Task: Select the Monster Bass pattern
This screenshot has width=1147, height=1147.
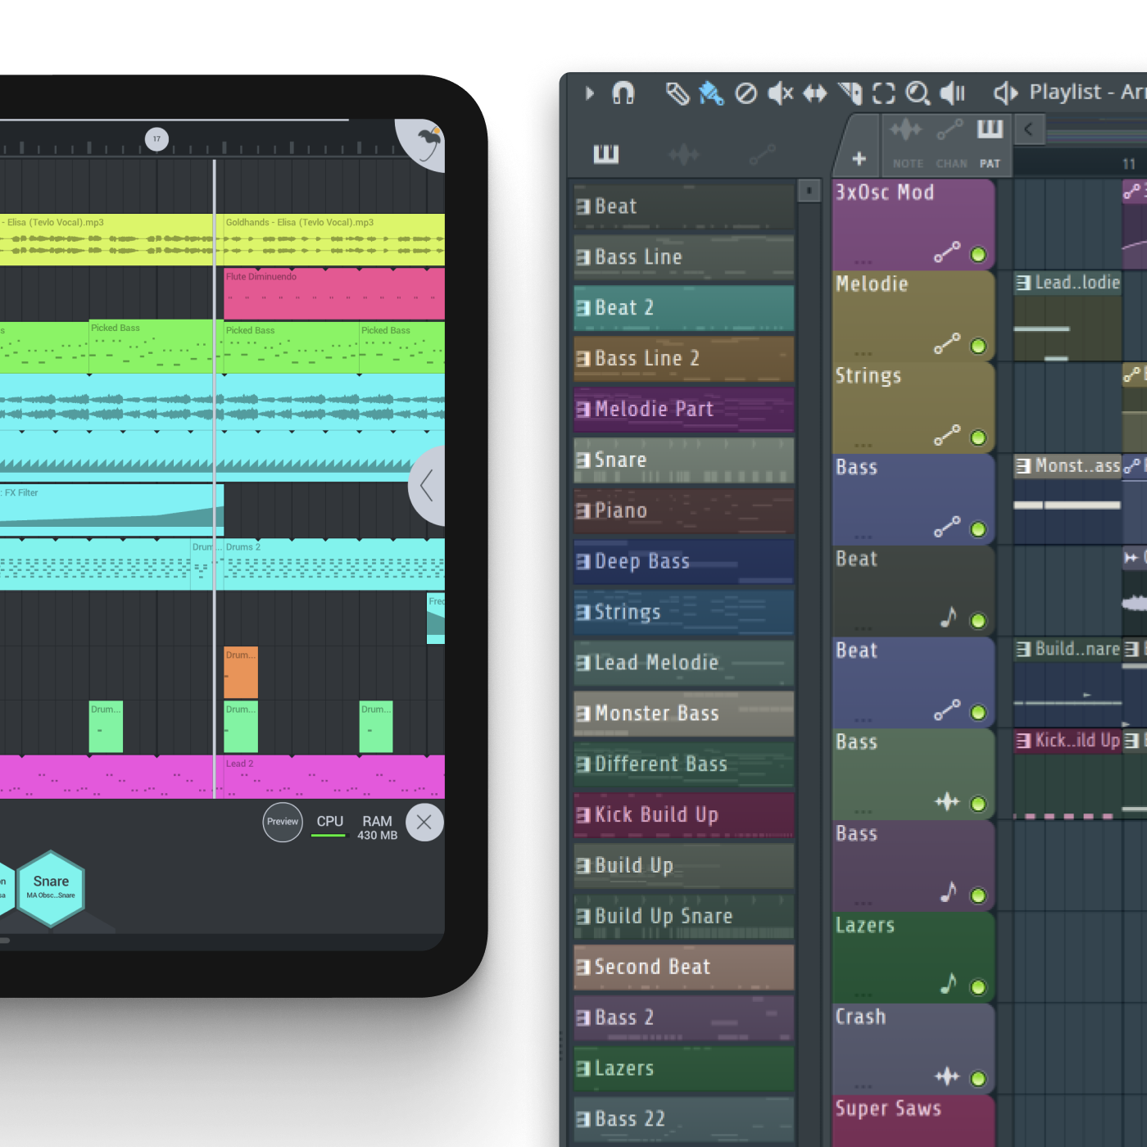Action: pyautogui.click(x=684, y=714)
